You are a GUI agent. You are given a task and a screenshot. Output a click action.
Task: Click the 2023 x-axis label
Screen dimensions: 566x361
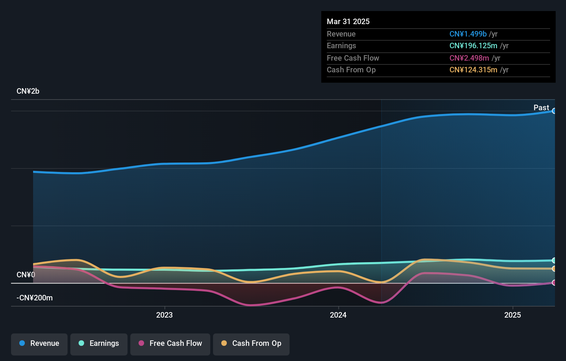[164, 315]
